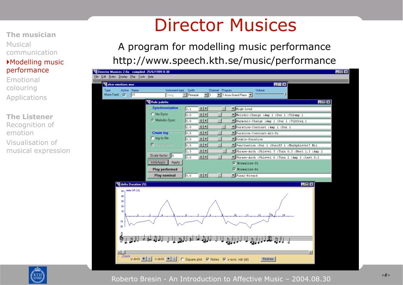Click the Scale factor button
403x285 pixels.
click(159, 155)
